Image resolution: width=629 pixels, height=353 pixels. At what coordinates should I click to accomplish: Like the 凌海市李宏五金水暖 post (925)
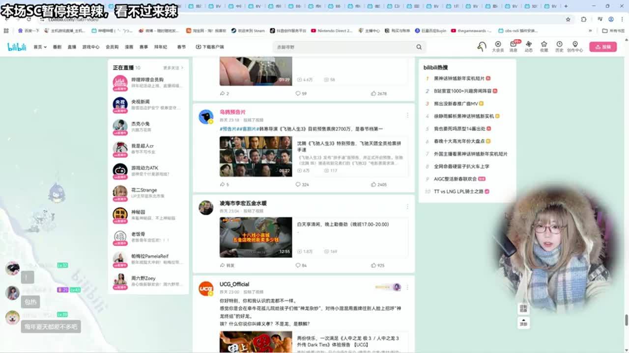pyautogui.click(x=377, y=265)
